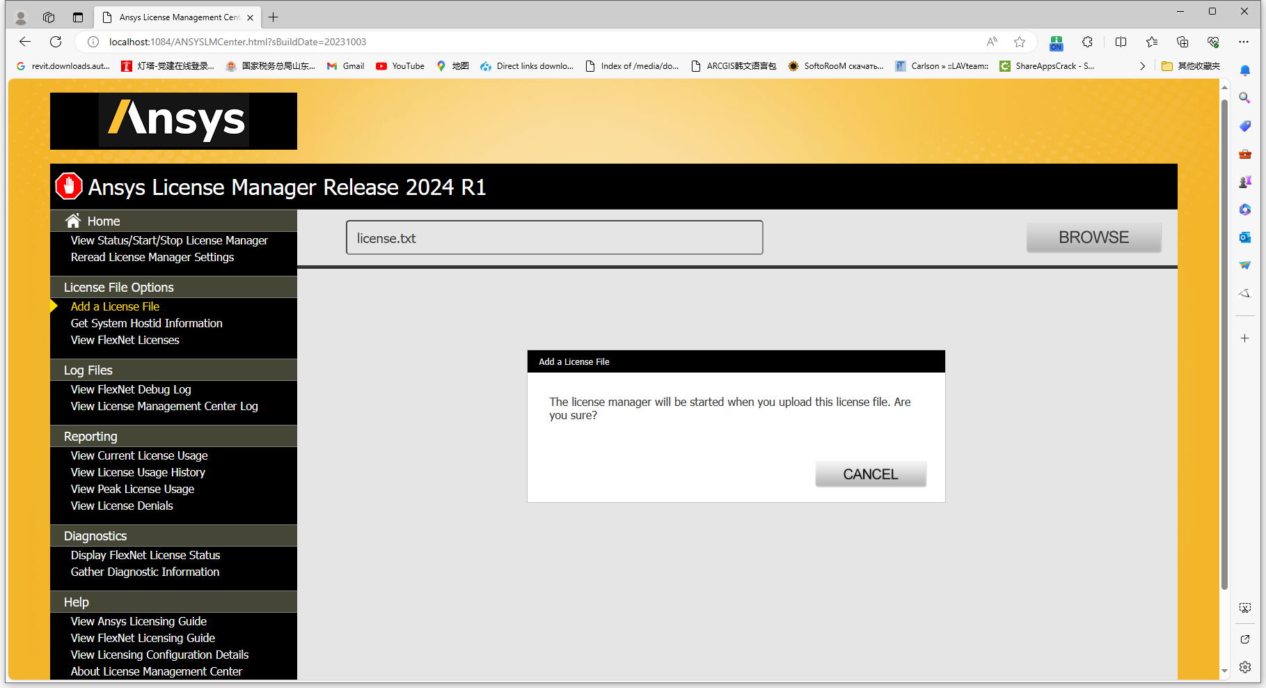This screenshot has height=688, width=1266.
Task: Open the YouTube bookmark
Action: point(400,66)
